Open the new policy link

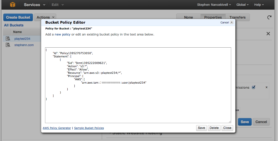click(x=62, y=34)
